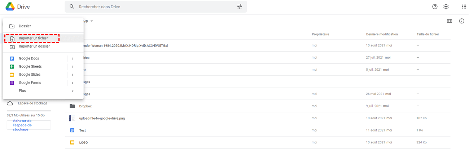Image resolution: width=469 pixels, height=151 pixels.
Task: Choose Importer un fichier menu entry
Action: coord(33,38)
